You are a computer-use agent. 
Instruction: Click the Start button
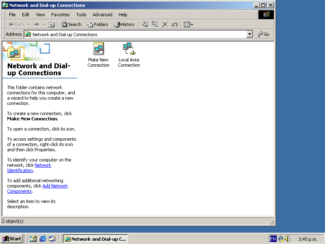12,239
